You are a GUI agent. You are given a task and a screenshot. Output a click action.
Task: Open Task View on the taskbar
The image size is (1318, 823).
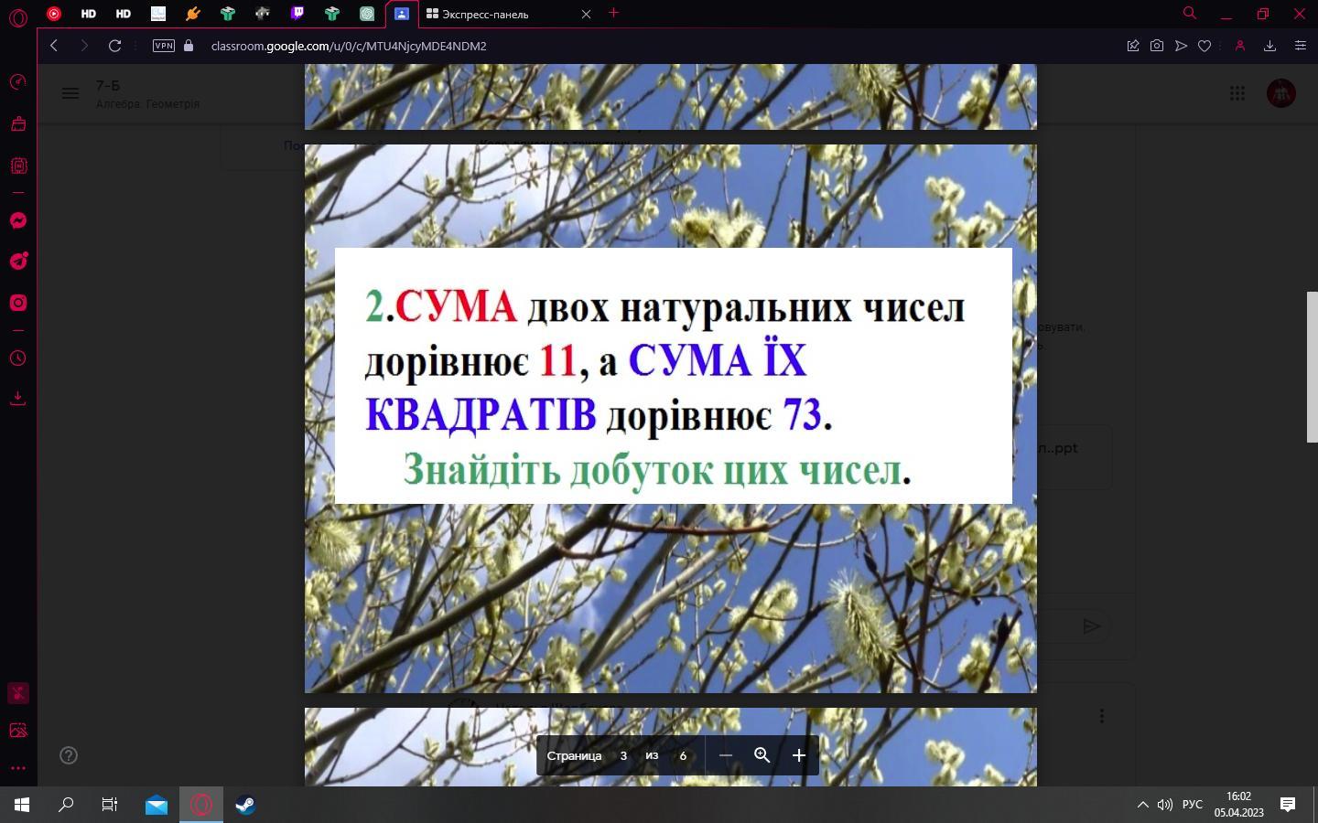[110, 805]
